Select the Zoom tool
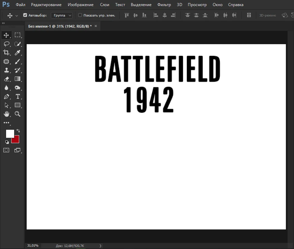This screenshot has width=294, height=249. click(x=18, y=114)
